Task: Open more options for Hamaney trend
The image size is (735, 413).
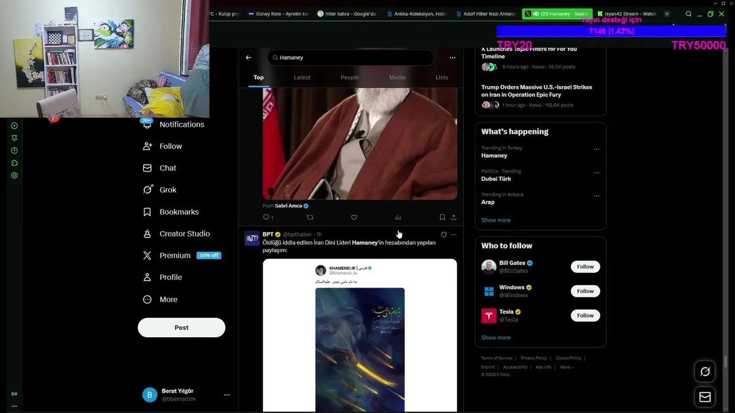Action: coord(596,149)
